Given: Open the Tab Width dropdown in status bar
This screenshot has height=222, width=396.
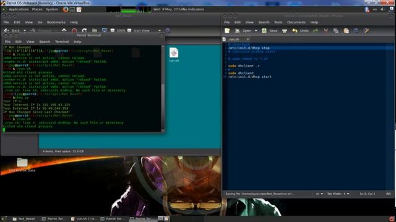Looking at the screenshot, I should pos(338,194).
